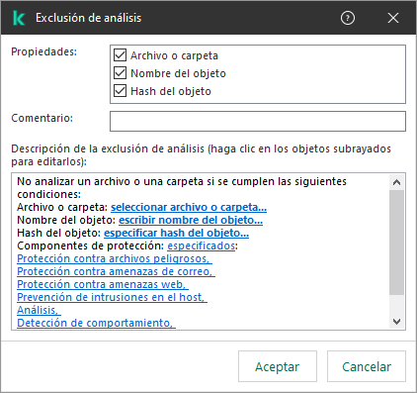Click the Análisis component link
This screenshot has height=393, width=417.
pyautogui.click(x=39, y=310)
